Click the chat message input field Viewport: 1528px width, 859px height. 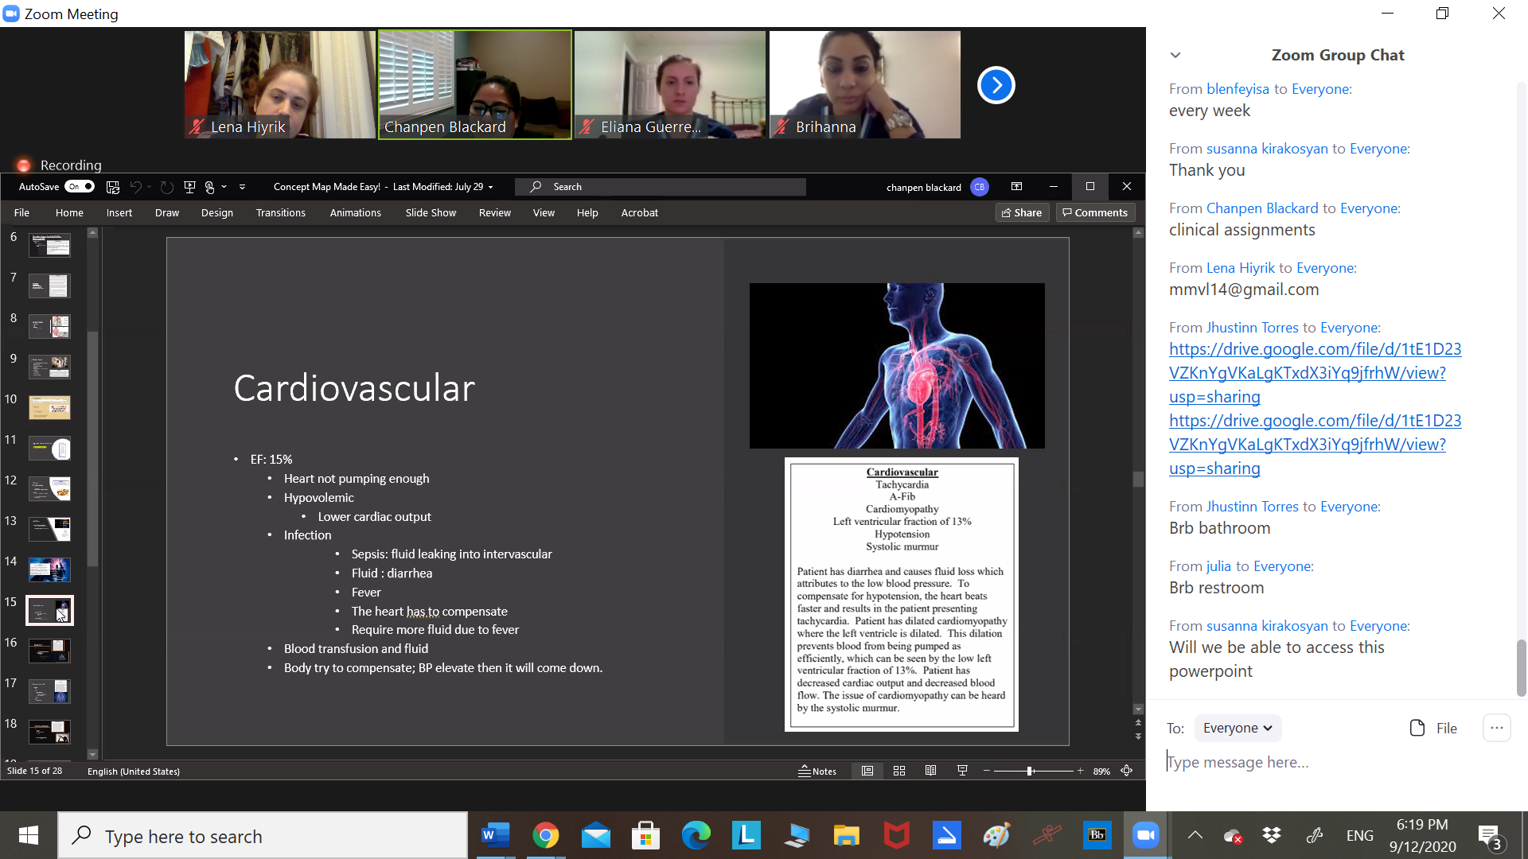1337,762
